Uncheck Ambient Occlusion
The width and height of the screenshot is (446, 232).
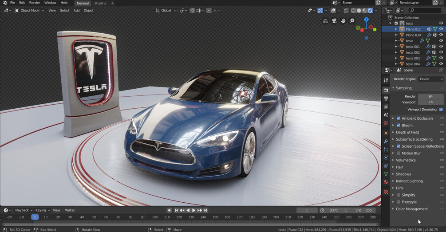[x=399, y=118]
